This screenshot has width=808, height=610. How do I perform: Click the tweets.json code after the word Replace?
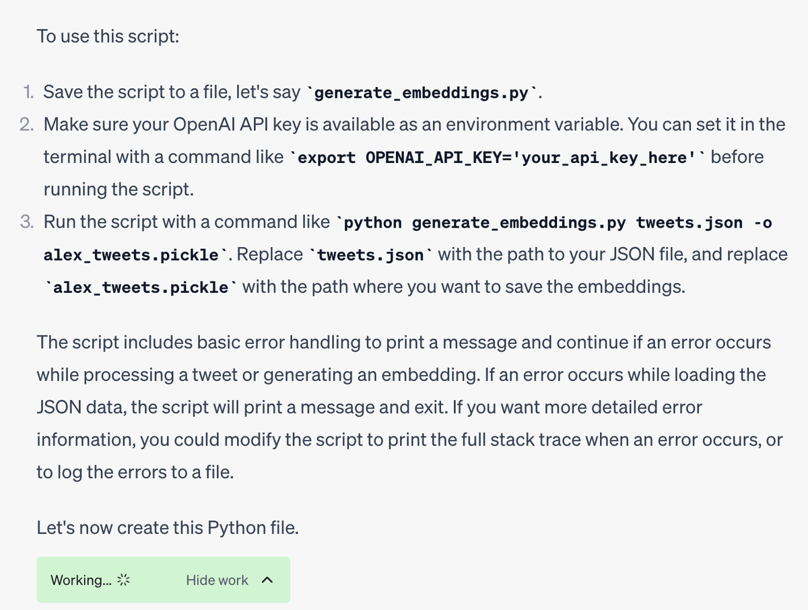click(371, 255)
